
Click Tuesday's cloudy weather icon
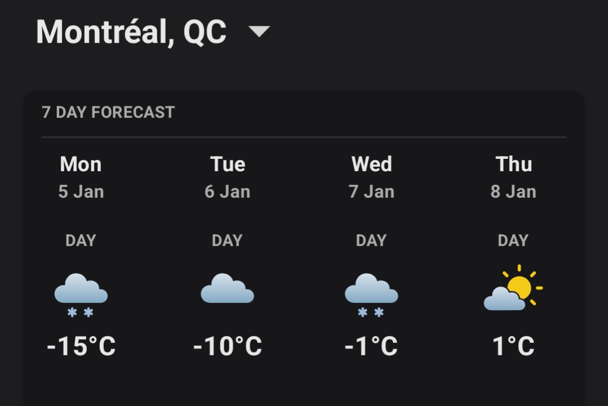pyautogui.click(x=227, y=288)
